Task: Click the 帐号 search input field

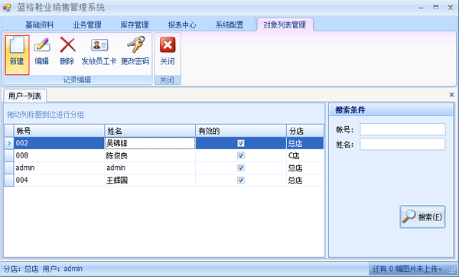Action: (x=402, y=129)
